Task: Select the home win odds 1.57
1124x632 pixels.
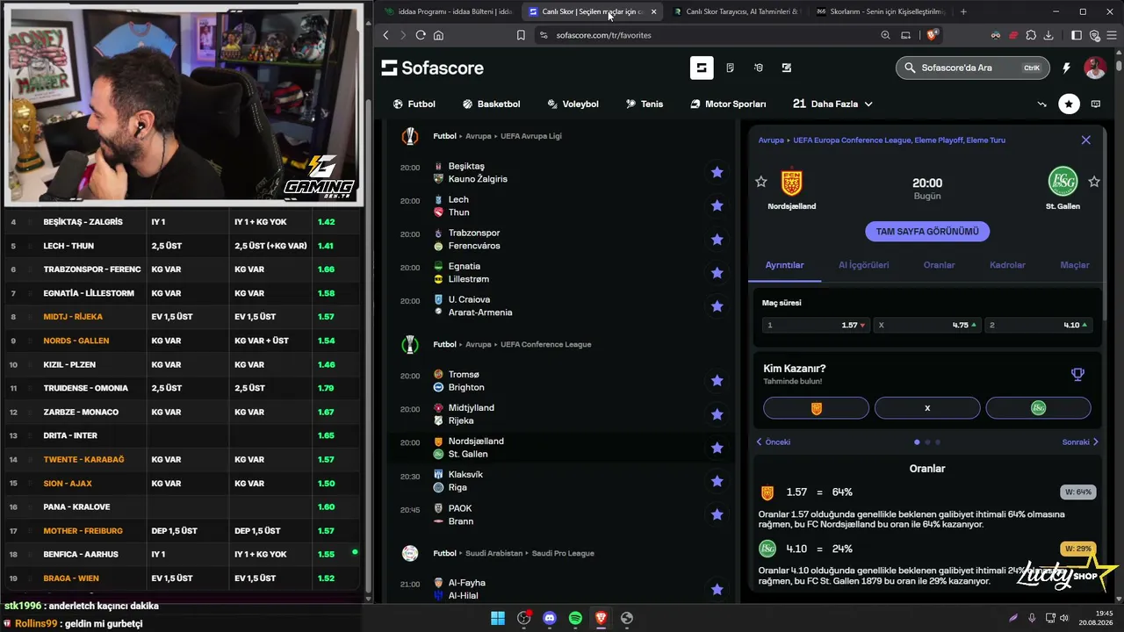Action: pyautogui.click(x=816, y=325)
